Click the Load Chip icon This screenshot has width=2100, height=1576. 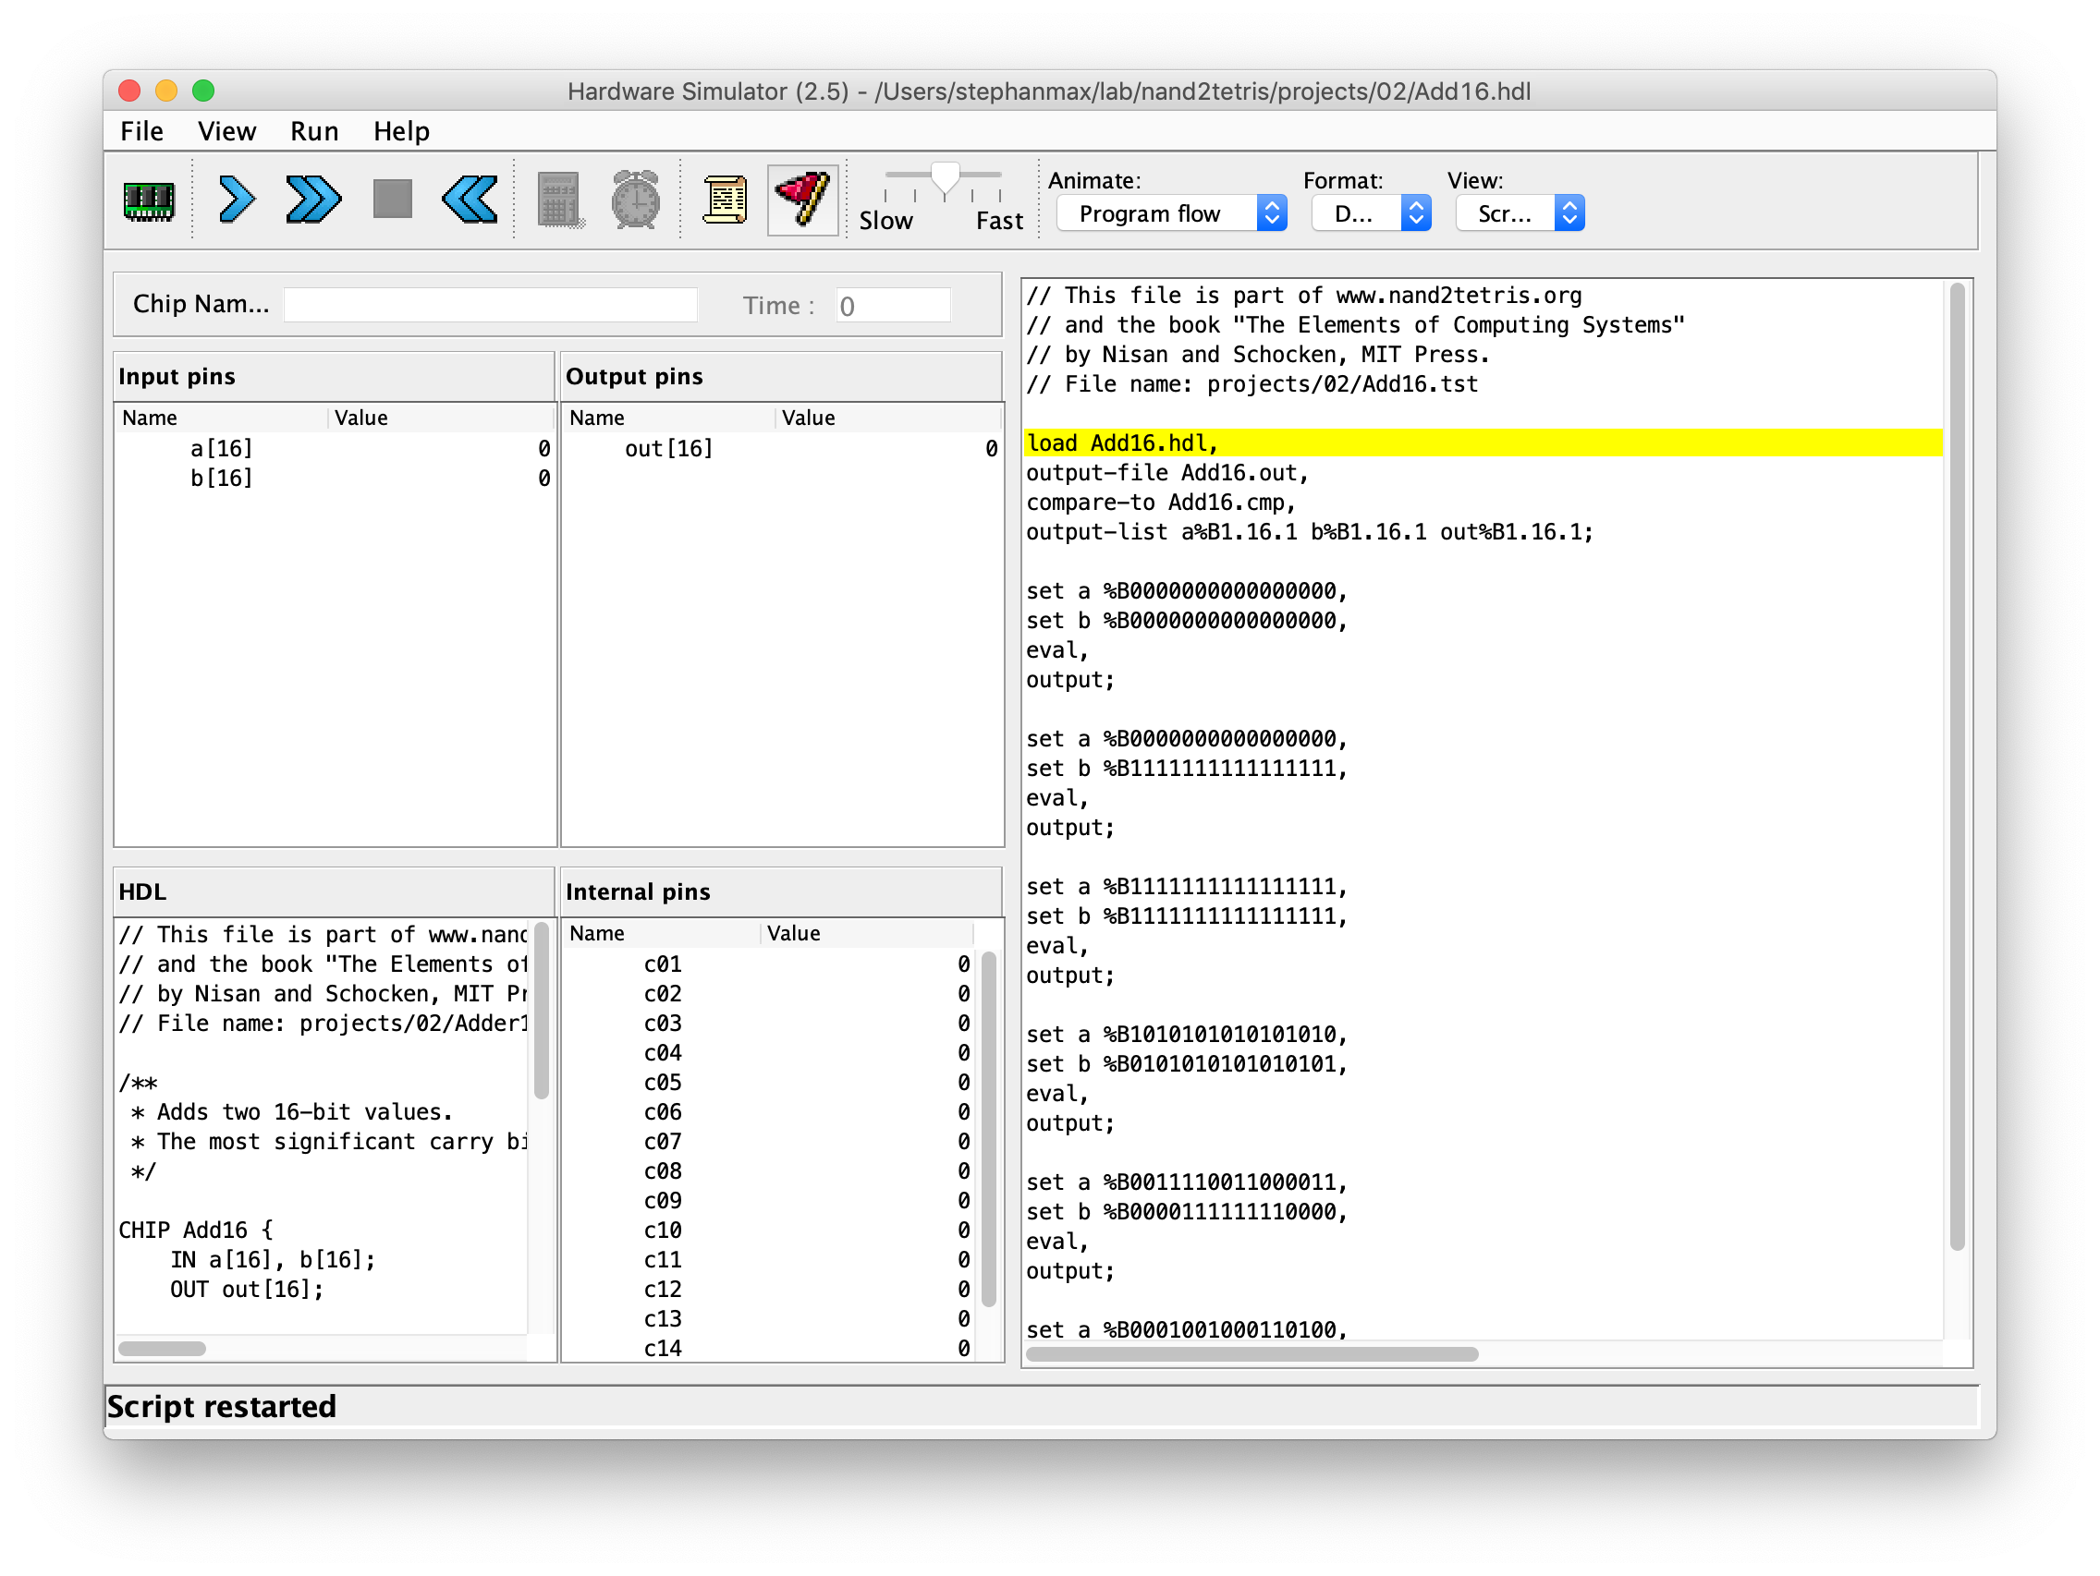149,200
